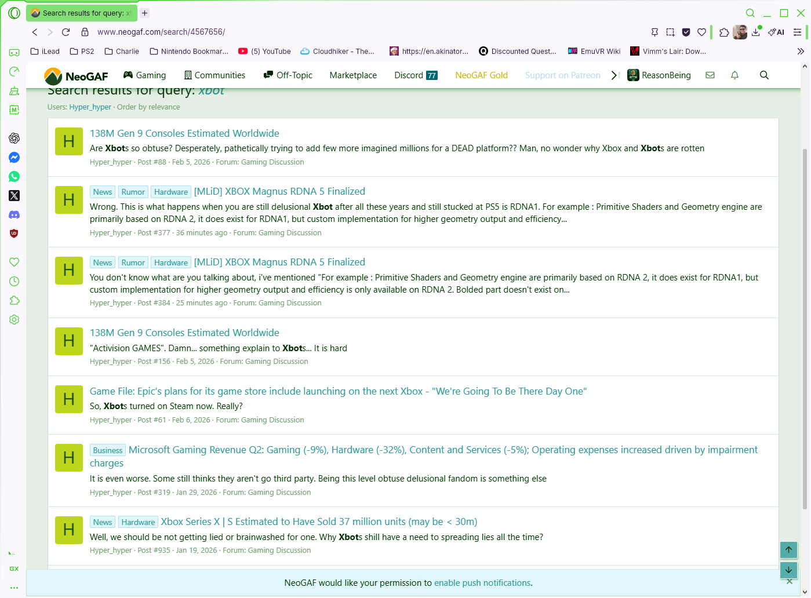This screenshot has width=811, height=598.
Task: Expand the NeoGAF nav overflow arrow
Action: [x=614, y=75]
